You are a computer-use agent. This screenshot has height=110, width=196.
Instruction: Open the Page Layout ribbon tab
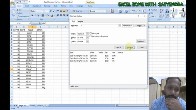[x=37, y=6]
